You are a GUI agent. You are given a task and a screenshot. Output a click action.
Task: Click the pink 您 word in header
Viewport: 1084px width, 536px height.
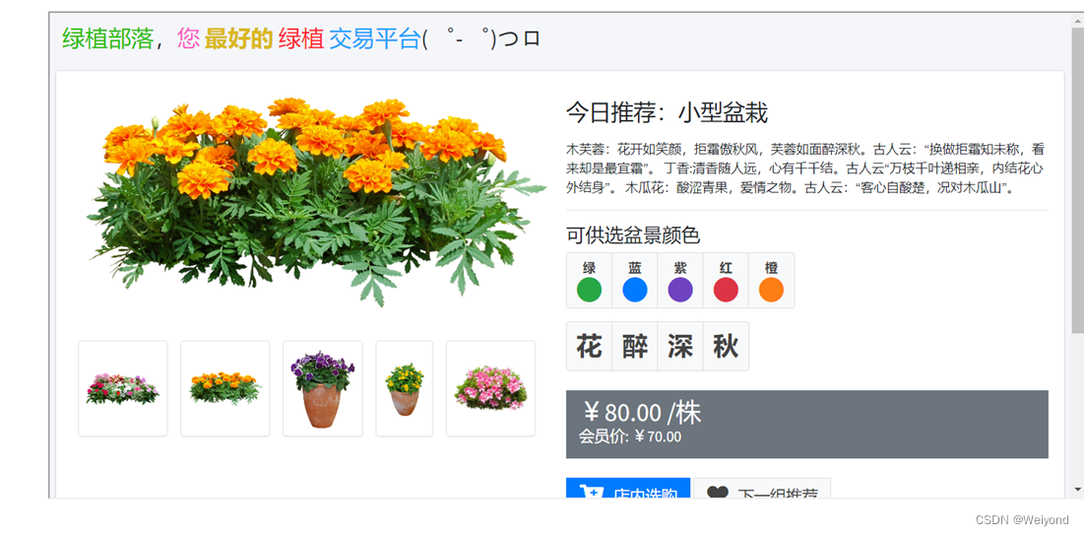[188, 38]
